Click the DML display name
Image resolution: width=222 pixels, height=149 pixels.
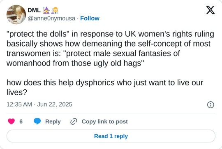(34, 10)
